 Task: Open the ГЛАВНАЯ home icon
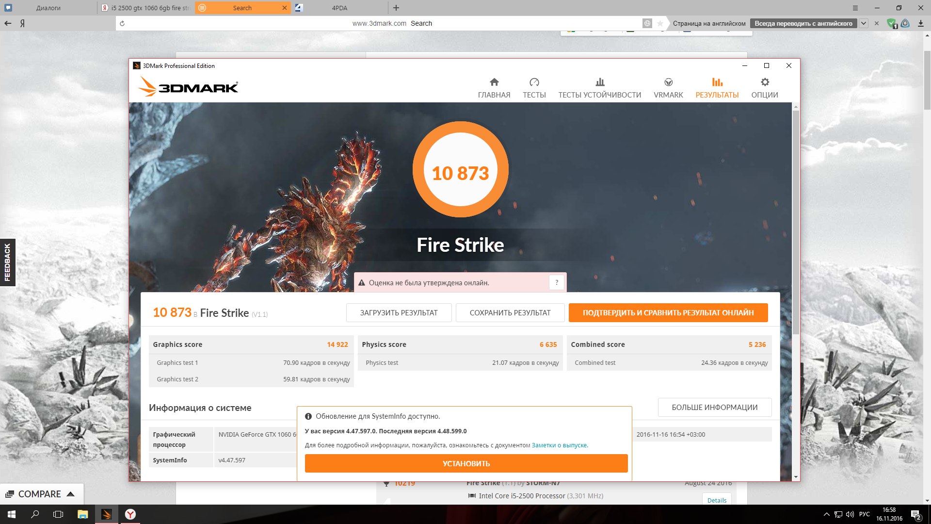point(494,82)
